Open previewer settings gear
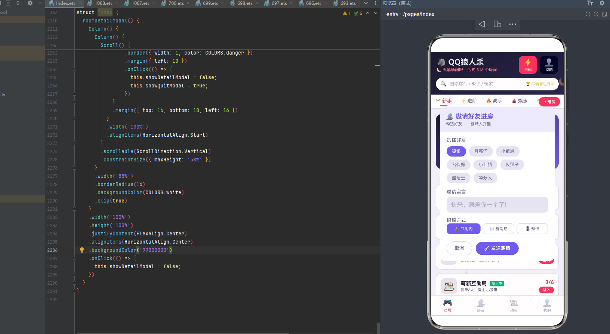The width and height of the screenshot is (610, 334). (x=602, y=3)
